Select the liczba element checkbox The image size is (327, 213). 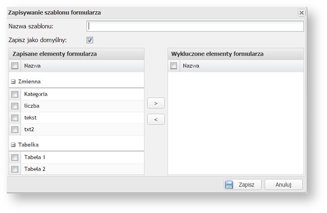tap(15, 106)
